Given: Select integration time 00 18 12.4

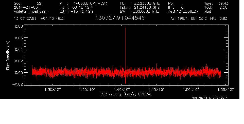Looking at the screenshot, I should coord(83,7).
